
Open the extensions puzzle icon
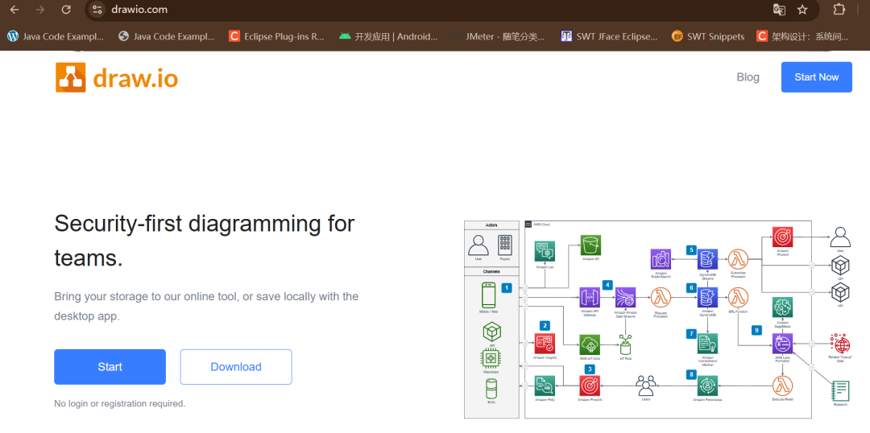point(839,10)
